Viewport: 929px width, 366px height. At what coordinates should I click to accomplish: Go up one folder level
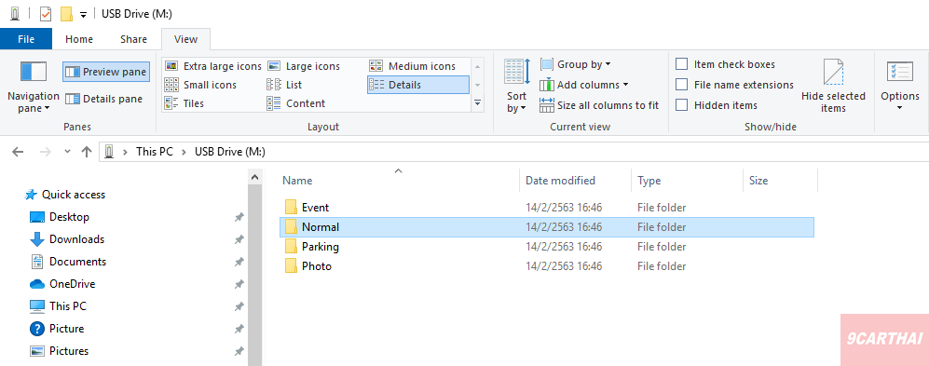coord(87,152)
